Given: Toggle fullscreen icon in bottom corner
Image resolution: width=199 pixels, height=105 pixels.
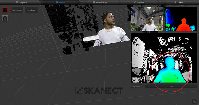Looking at the screenshot, I should (195, 101).
